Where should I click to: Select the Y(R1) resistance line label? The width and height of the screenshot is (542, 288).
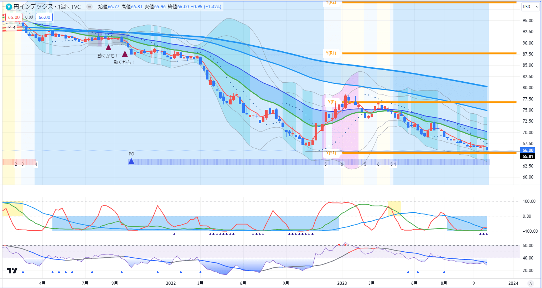(x=331, y=53)
